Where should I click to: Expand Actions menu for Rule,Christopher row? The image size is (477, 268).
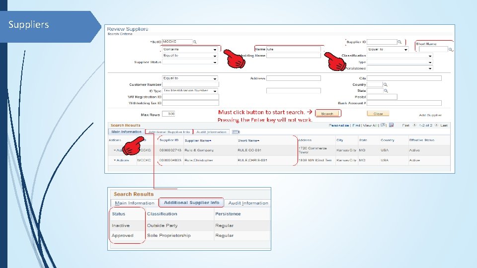click(121, 160)
